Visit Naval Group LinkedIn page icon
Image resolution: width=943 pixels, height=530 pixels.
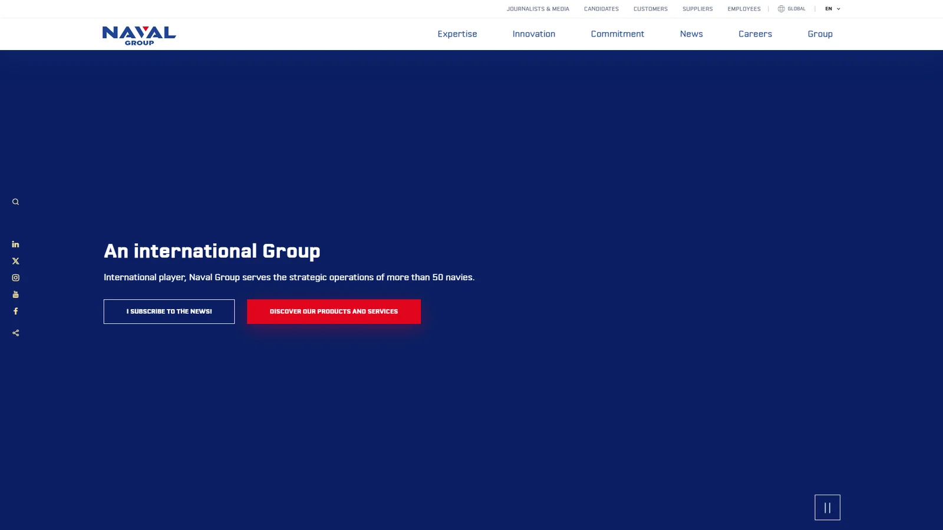[x=15, y=244]
